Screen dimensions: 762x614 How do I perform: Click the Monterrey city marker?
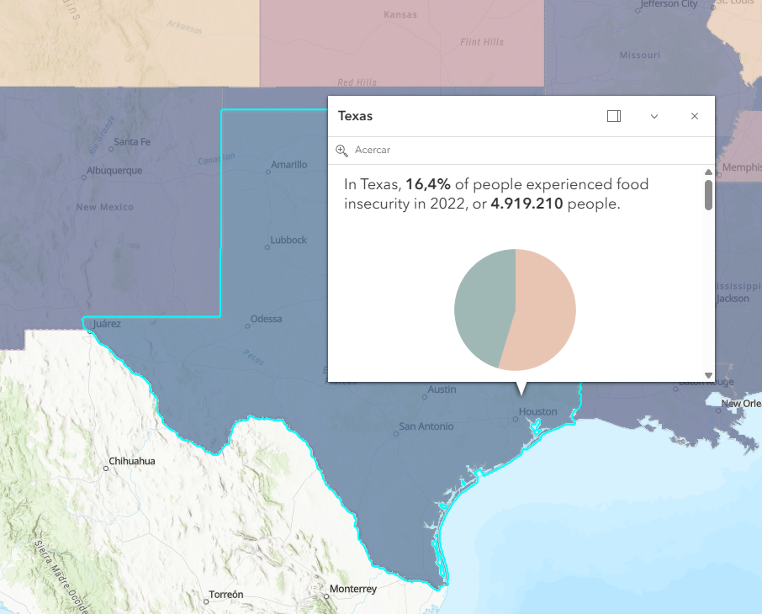[326, 596]
